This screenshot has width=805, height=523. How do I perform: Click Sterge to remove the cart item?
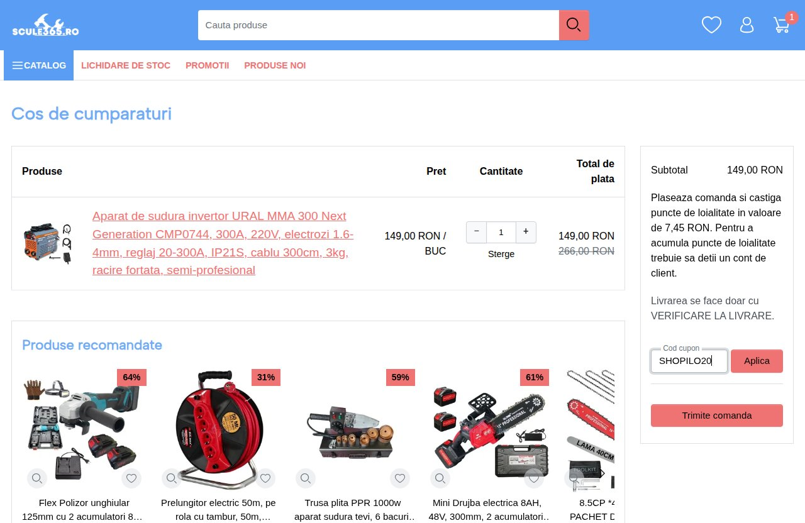[501, 254]
